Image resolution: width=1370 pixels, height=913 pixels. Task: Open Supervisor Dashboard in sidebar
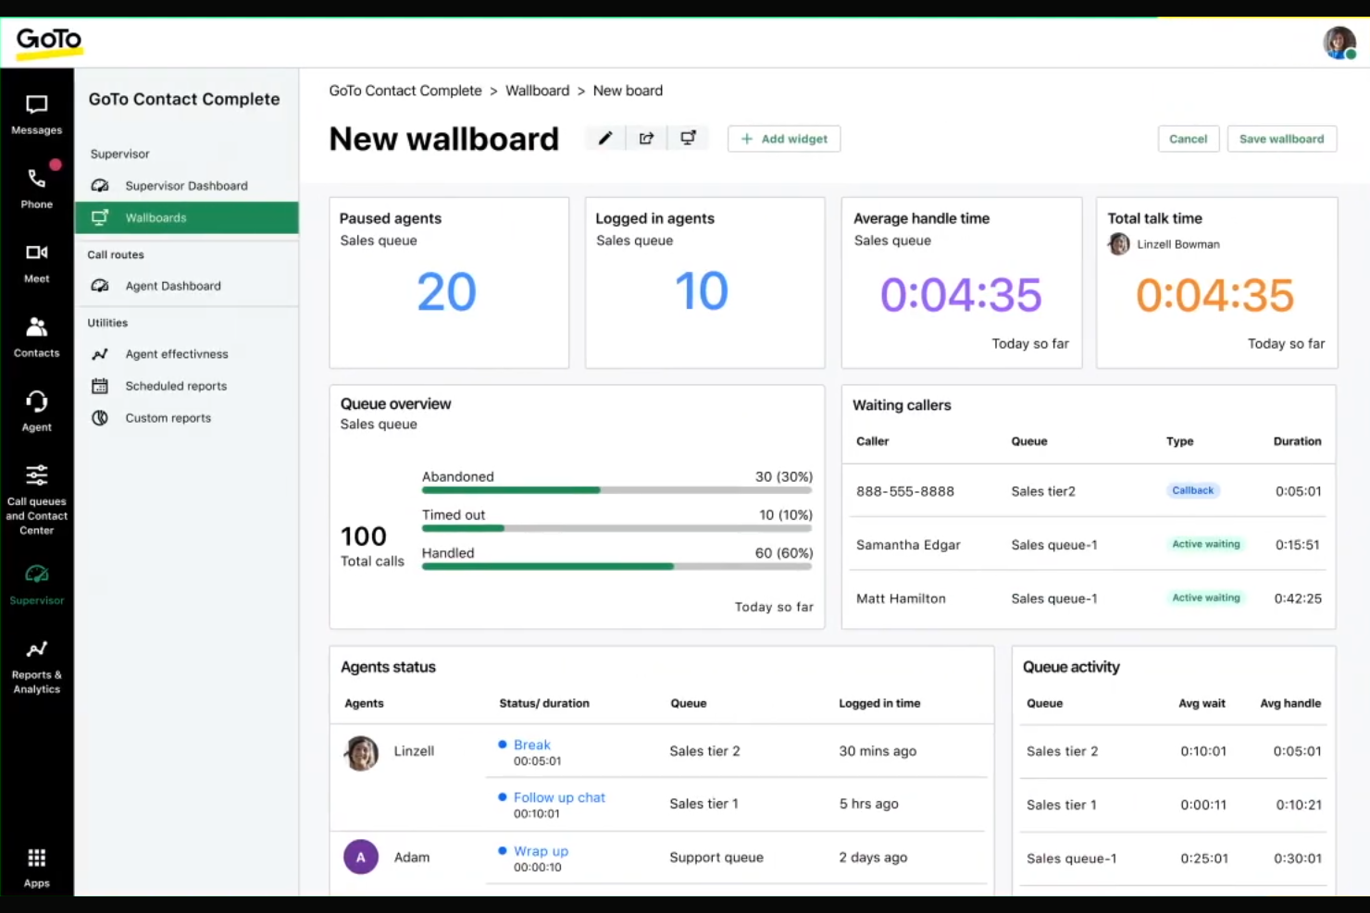pyautogui.click(x=187, y=186)
